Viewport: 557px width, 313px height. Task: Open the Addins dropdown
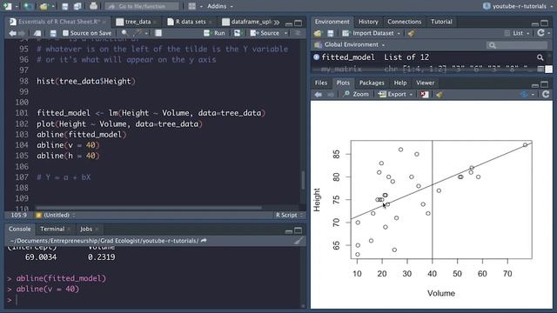pos(220,6)
